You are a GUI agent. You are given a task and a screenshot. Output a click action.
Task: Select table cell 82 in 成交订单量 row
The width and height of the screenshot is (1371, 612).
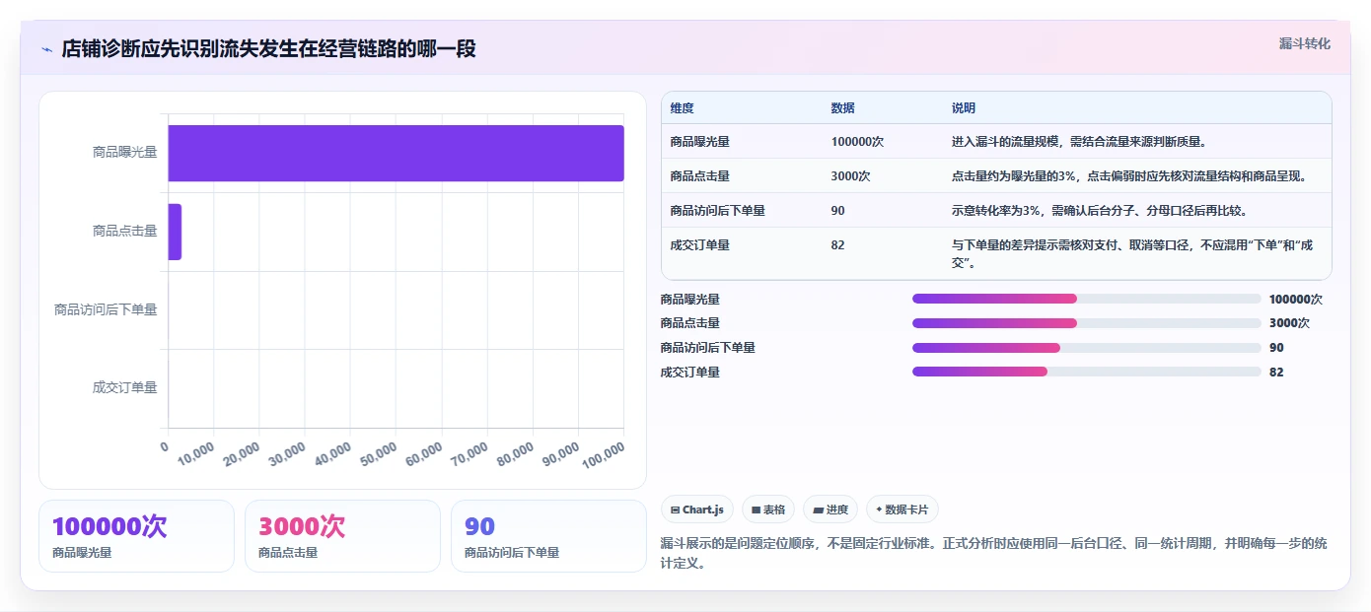coord(837,244)
